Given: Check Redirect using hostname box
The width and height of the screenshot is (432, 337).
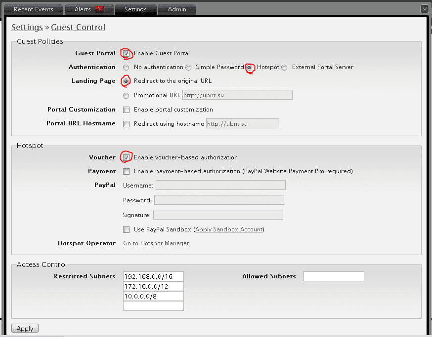Looking at the screenshot, I should coord(126,124).
